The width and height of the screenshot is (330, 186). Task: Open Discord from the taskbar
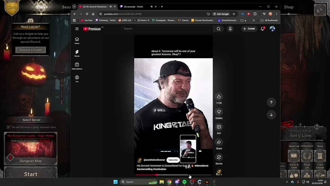click(x=177, y=182)
